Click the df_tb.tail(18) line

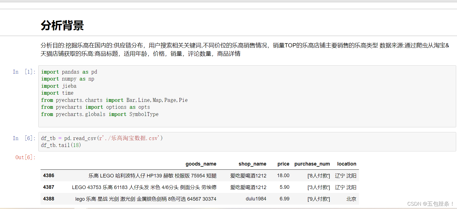click(61, 145)
